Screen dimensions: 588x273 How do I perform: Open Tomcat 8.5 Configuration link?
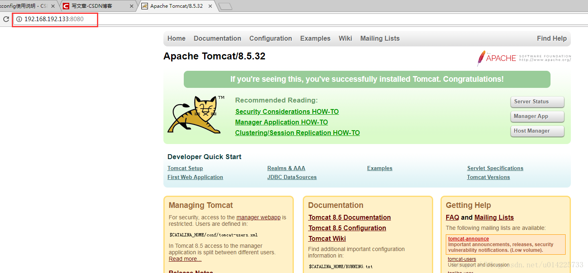click(x=347, y=228)
